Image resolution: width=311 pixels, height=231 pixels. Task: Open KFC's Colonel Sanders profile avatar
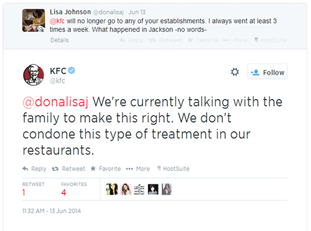[x=34, y=75]
